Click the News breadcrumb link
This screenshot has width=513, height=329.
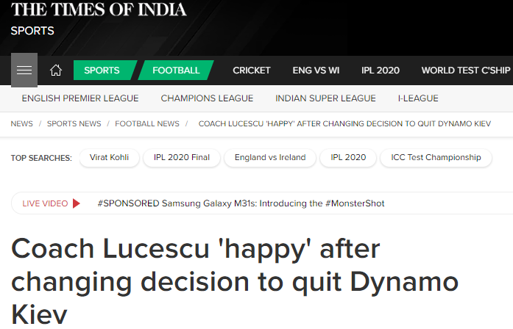pyautogui.click(x=21, y=123)
